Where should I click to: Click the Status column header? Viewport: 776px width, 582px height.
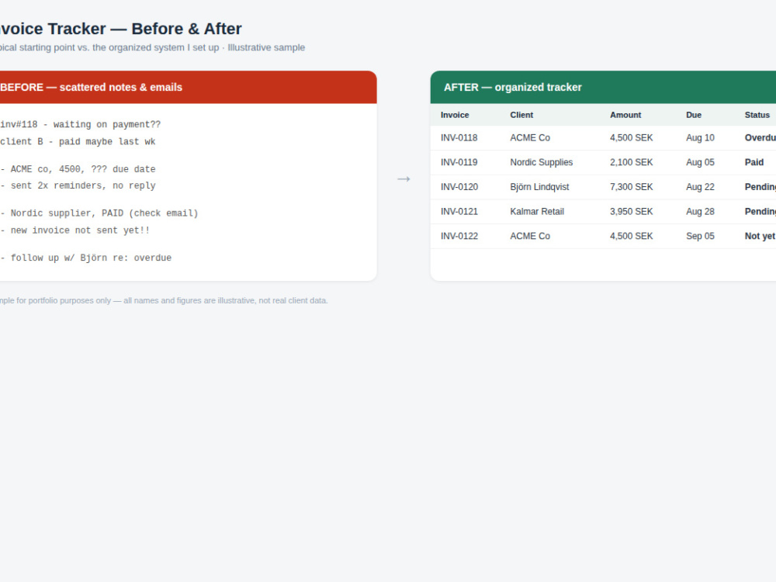(x=757, y=115)
